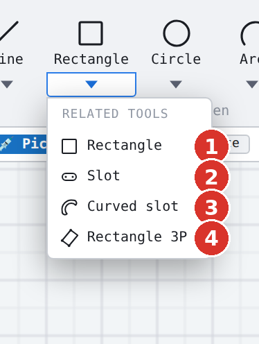Choose Curved slot from related tools
The height and width of the screenshot is (344, 259).
click(129, 207)
